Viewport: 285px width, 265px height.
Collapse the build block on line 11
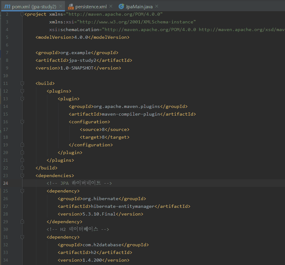pos(22,83)
